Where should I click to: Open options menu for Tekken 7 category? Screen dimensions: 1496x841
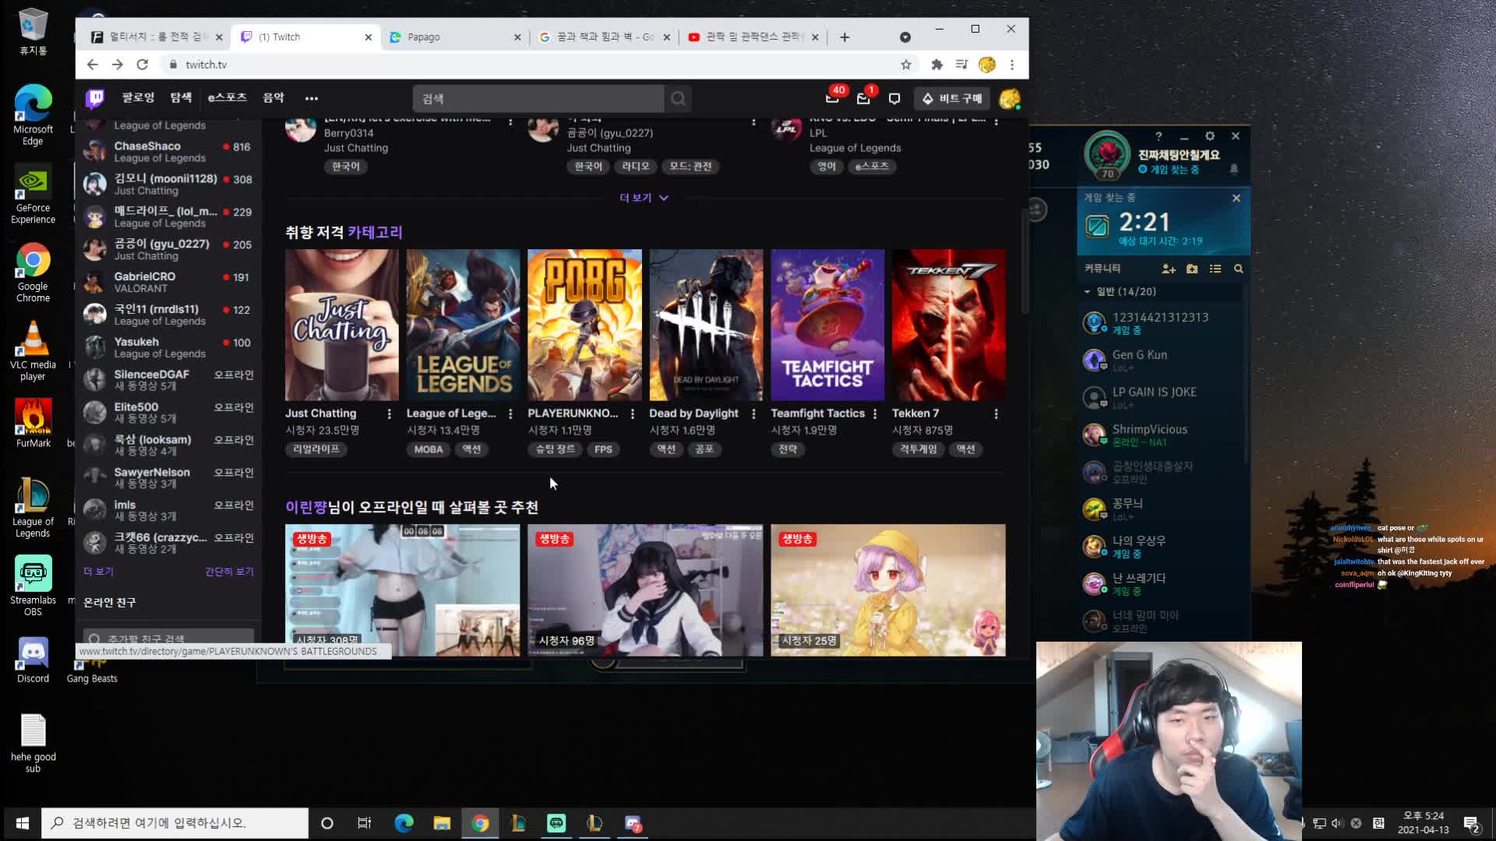996,413
